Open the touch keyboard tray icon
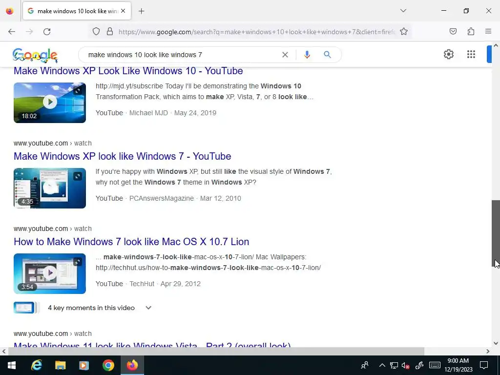Image resolution: width=500 pixels, height=375 pixels. (435, 365)
